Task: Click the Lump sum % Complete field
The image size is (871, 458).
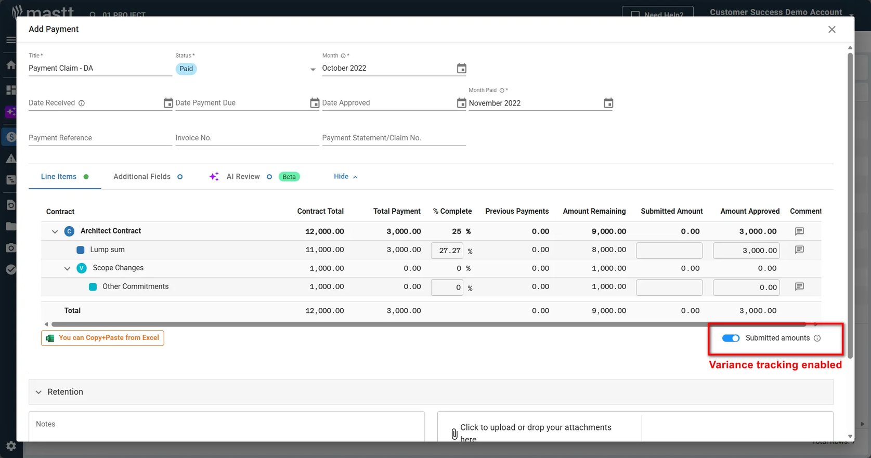Action: tap(447, 251)
